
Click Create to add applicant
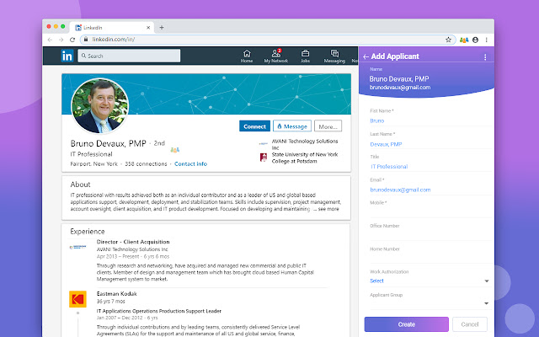pos(406,324)
